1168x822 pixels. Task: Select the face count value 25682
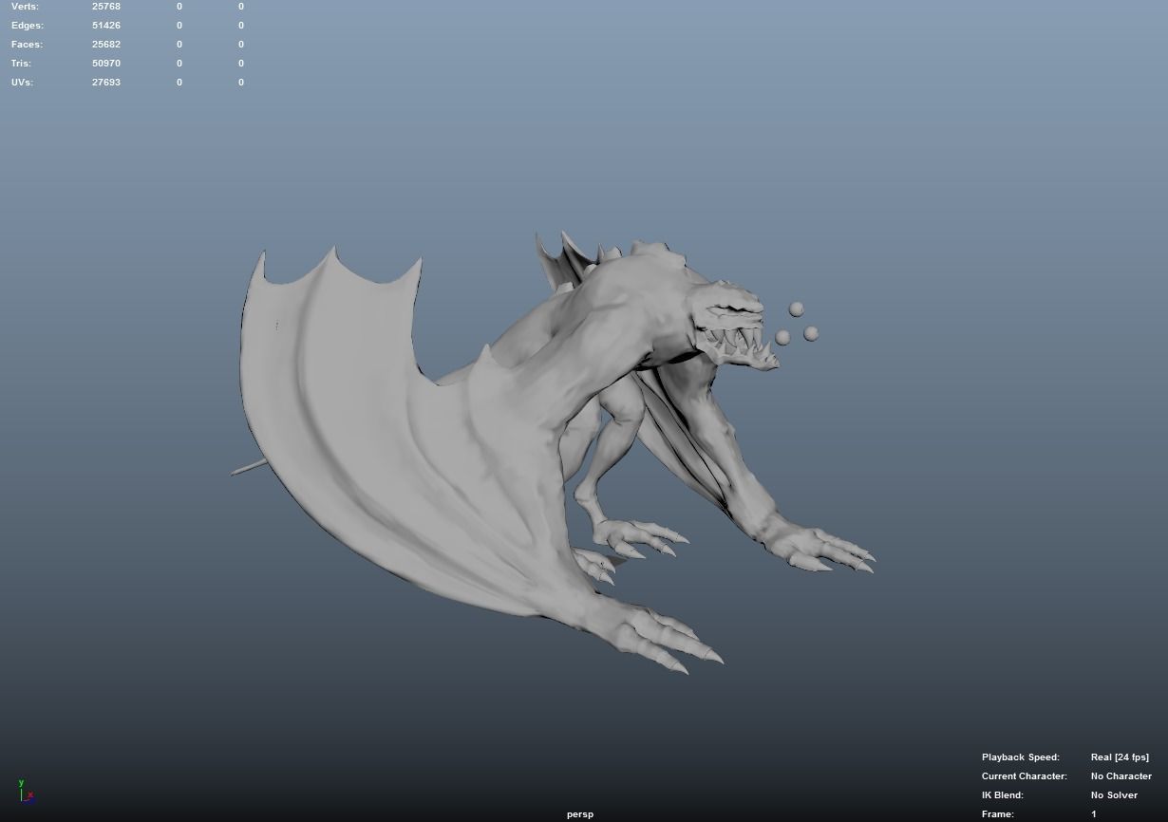point(106,45)
